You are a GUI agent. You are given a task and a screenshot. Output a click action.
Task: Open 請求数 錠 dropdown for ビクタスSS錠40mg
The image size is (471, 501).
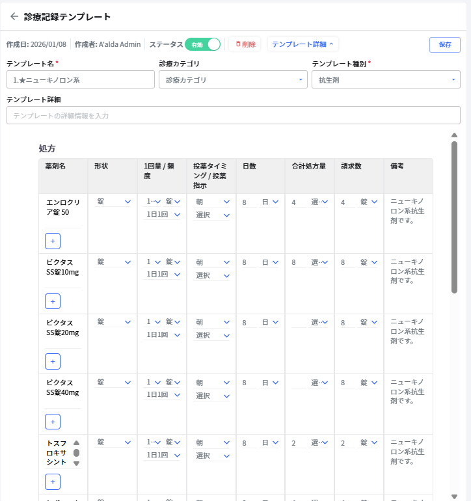coord(368,383)
